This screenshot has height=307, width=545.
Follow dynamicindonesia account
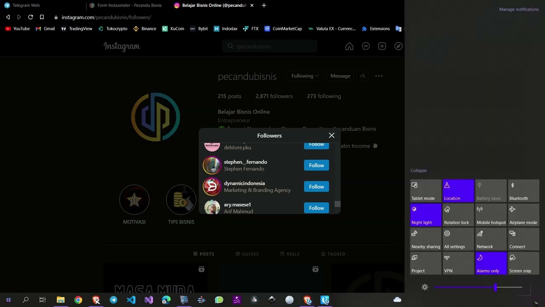(x=316, y=187)
